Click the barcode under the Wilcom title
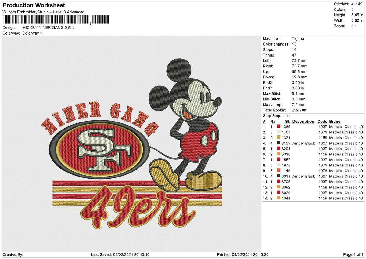 (x=56, y=20)
